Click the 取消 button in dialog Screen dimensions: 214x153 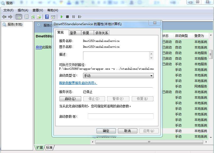127,131
